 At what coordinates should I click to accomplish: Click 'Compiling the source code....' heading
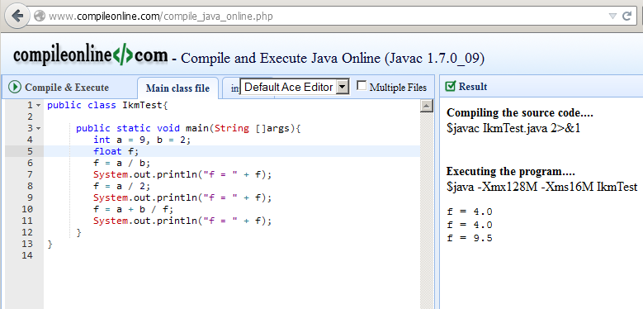(x=520, y=113)
